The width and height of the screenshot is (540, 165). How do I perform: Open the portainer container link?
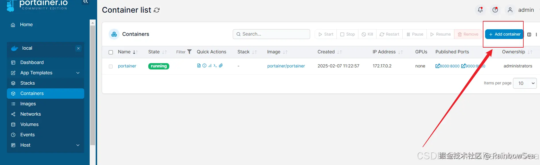pos(127,66)
